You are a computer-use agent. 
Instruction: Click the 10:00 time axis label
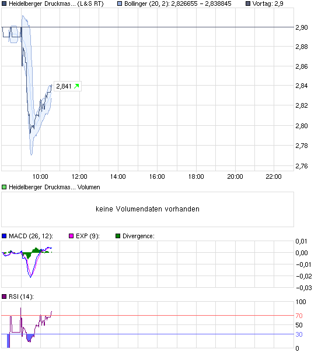40,176
